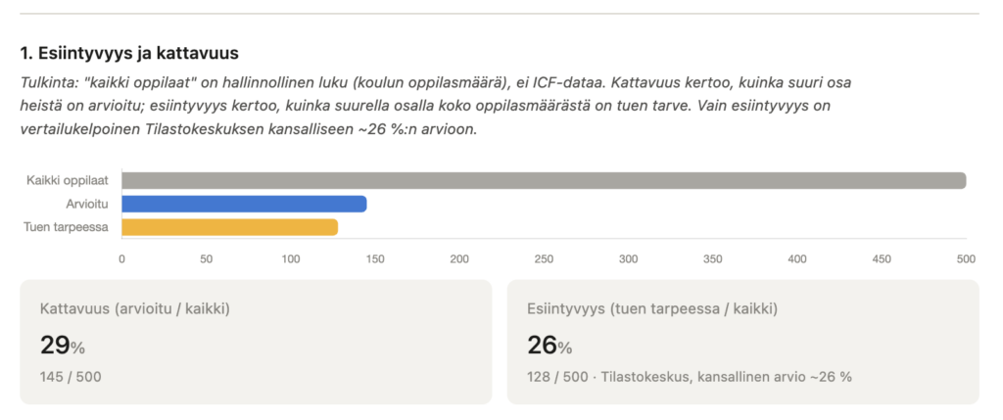Click the Tuen tarpeessa axis label
Screen dimensions: 1003x420
click(66, 227)
